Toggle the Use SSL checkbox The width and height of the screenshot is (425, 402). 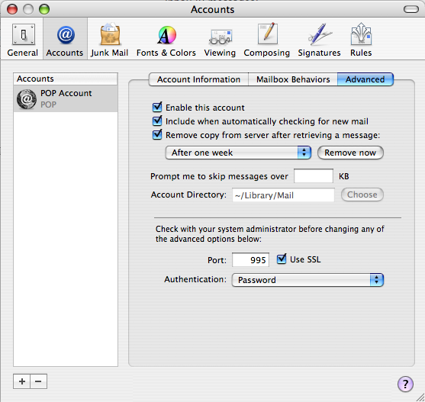pyautogui.click(x=282, y=259)
